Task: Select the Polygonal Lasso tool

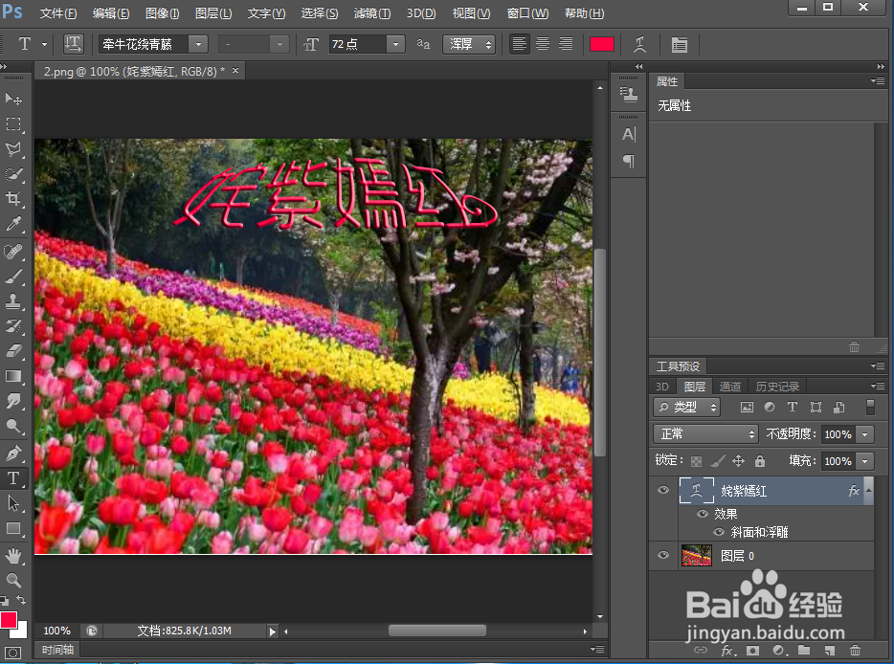Action: pos(13,149)
